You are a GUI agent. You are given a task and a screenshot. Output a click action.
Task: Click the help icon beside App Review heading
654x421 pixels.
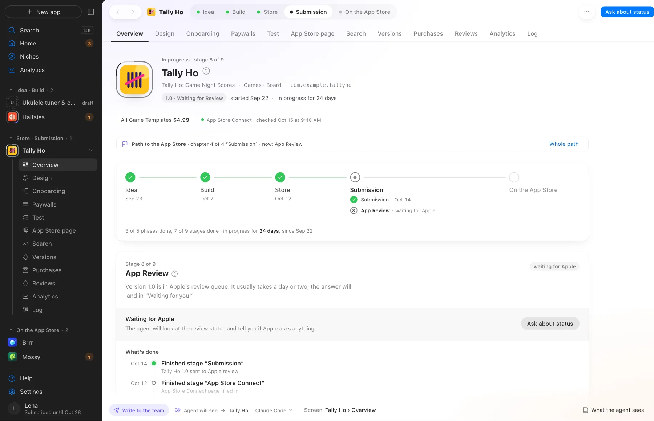point(174,274)
